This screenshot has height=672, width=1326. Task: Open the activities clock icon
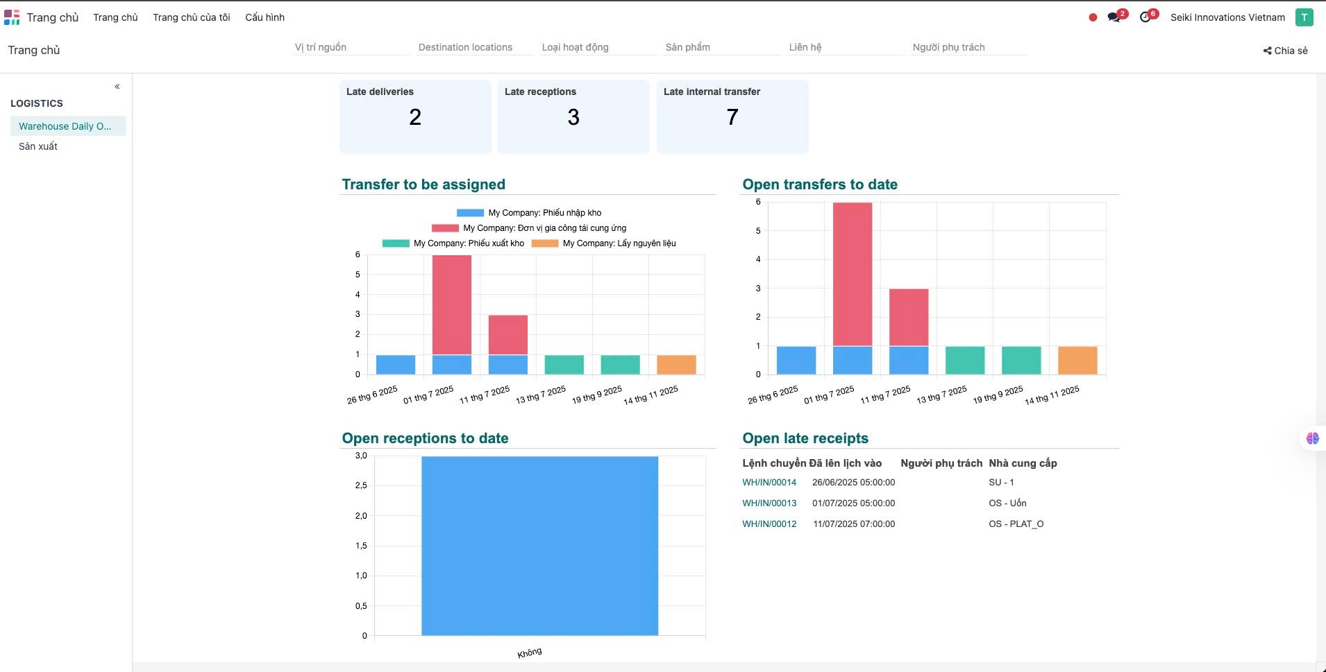[1145, 17]
